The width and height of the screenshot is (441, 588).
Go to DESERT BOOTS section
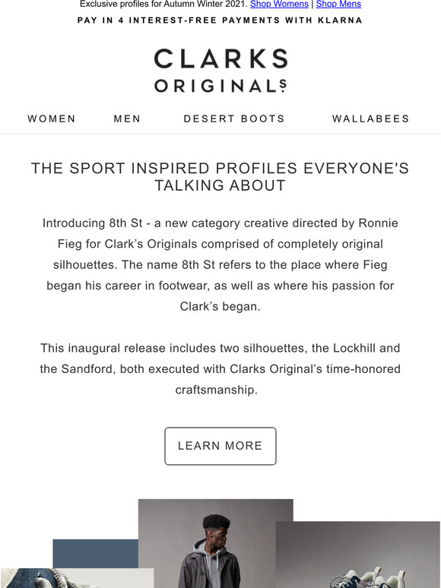(x=234, y=119)
